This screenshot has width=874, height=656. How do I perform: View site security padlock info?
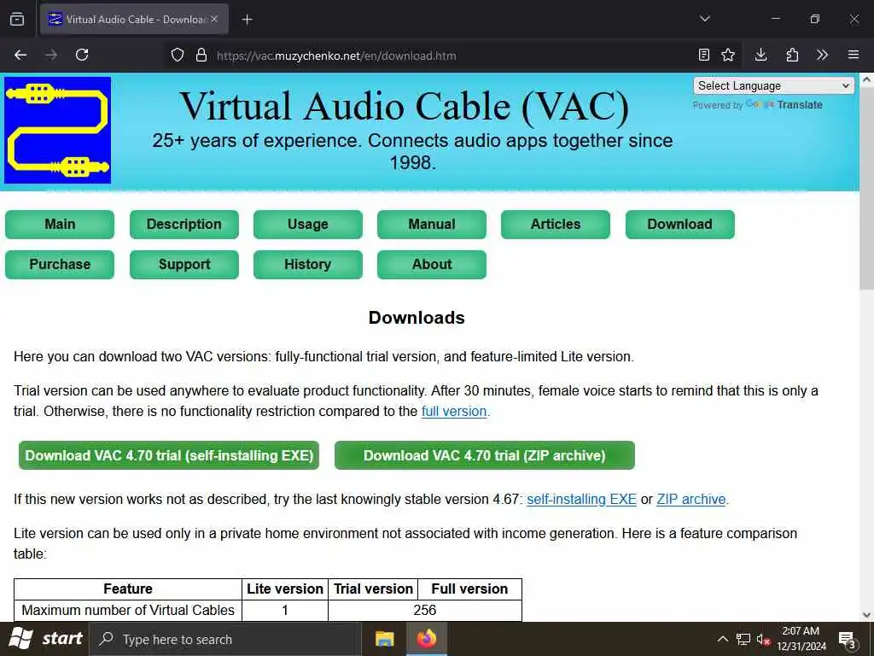201,56
